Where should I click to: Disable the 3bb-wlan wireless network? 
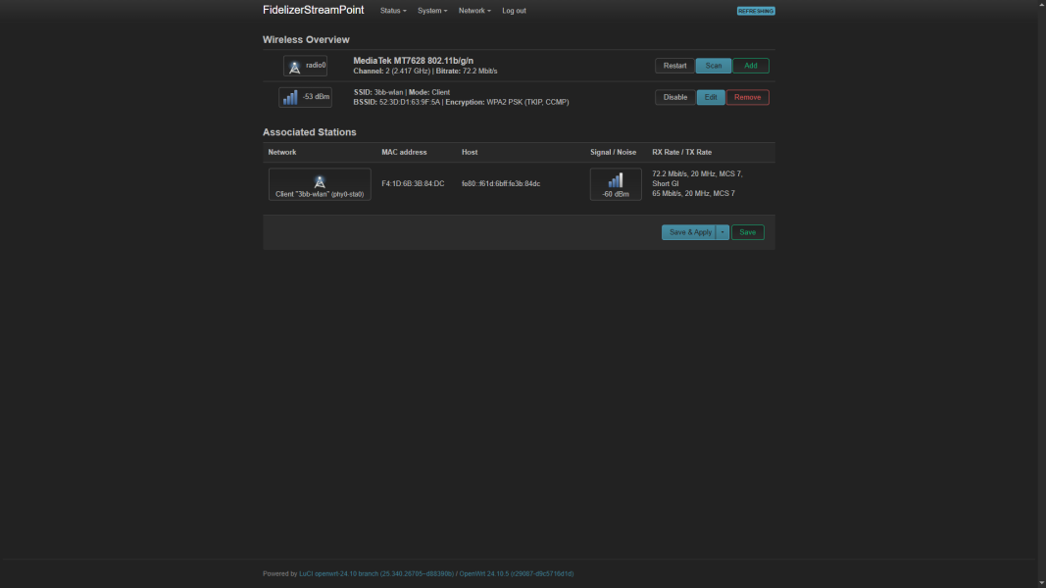pos(674,97)
